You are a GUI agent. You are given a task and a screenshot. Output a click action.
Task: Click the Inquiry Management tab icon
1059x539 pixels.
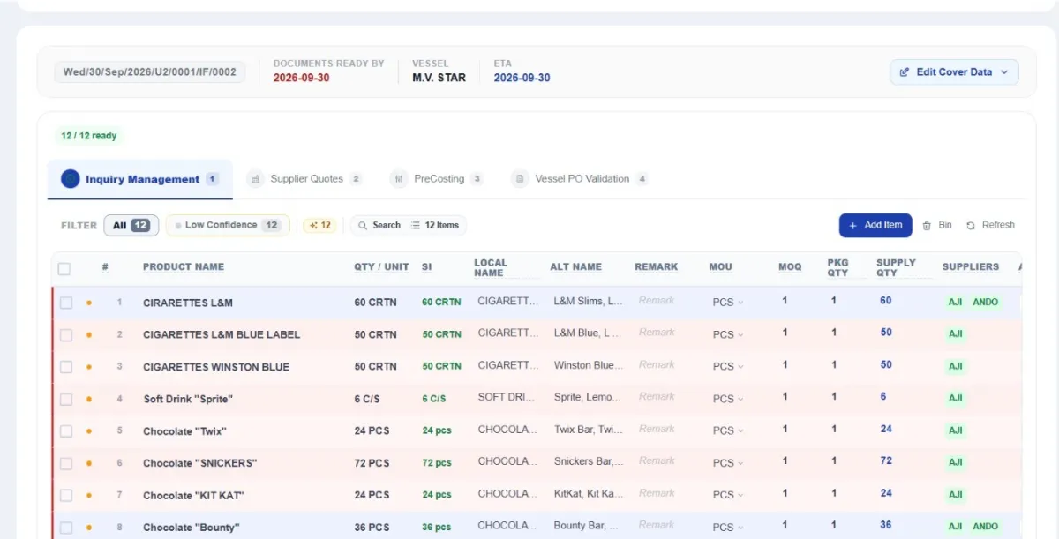[70, 179]
